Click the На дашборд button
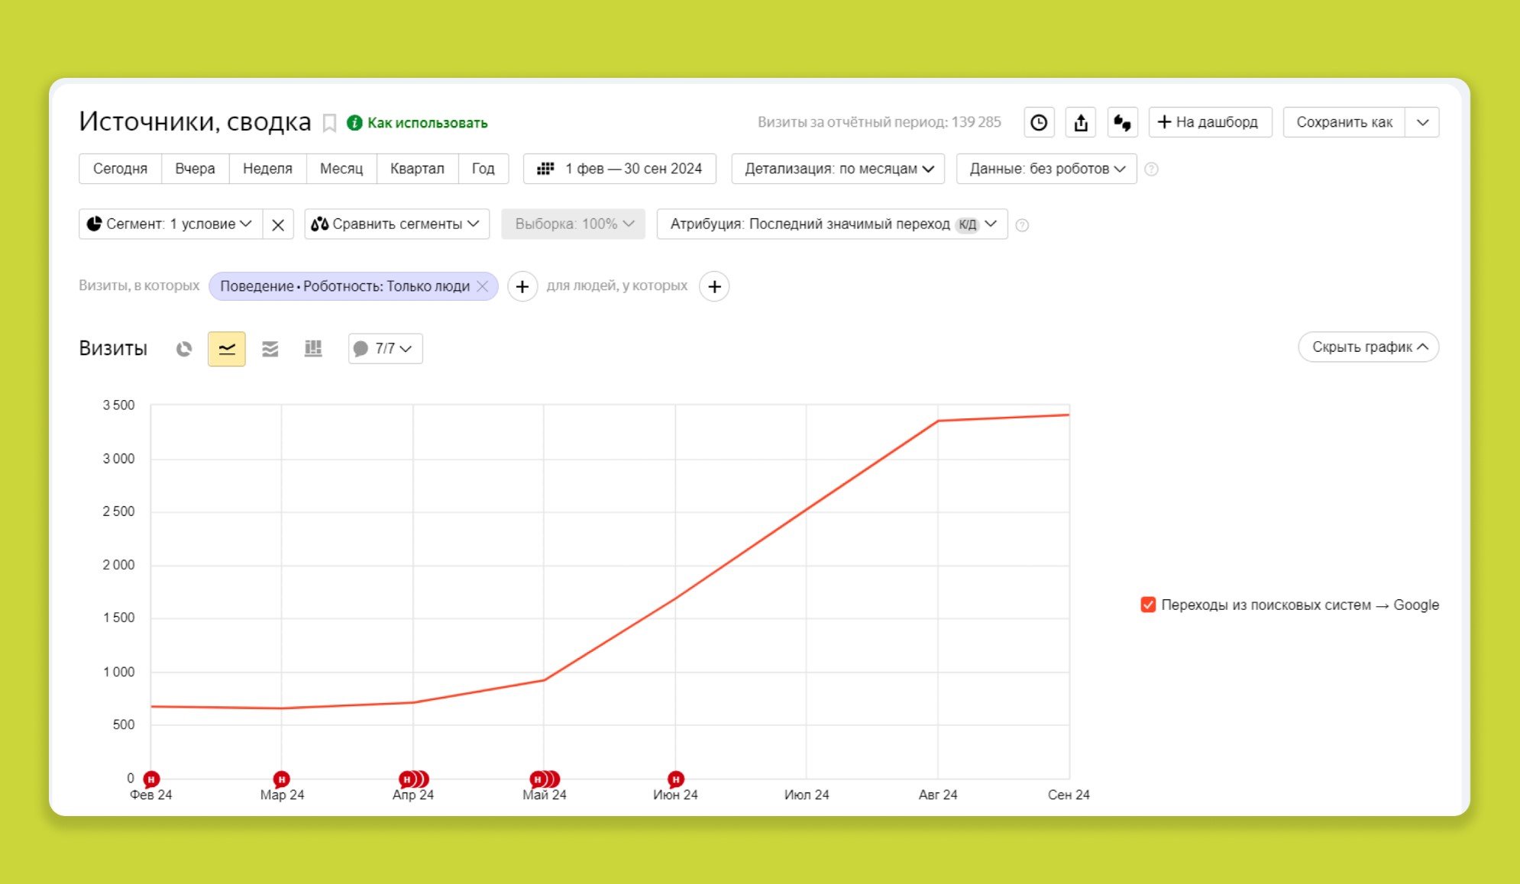This screenshot has width=1520, height=884. tap(1210, 122)
